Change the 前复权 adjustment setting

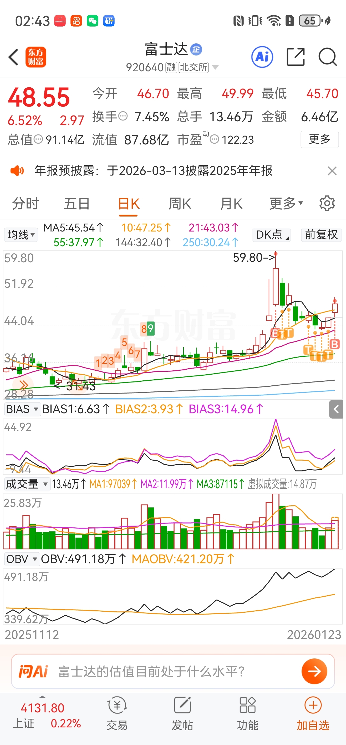(322, 235)
